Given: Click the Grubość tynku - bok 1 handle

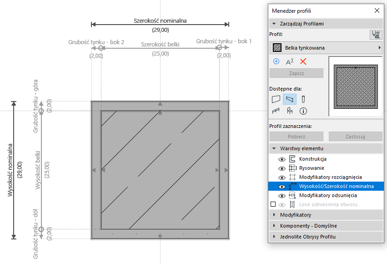Looking at the screenshot, I should click(219, 47).
